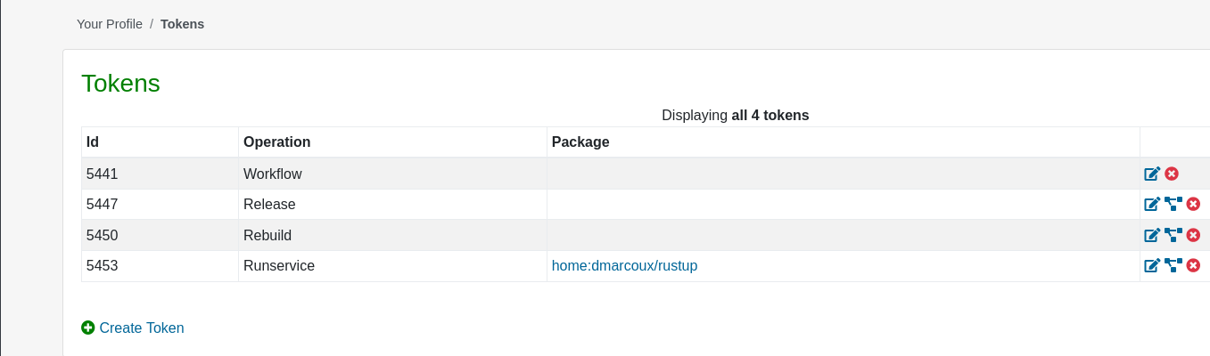Select the Tokens breadcrumb item
Screen dimensions: 1210x356
click(x=182, y=24)
